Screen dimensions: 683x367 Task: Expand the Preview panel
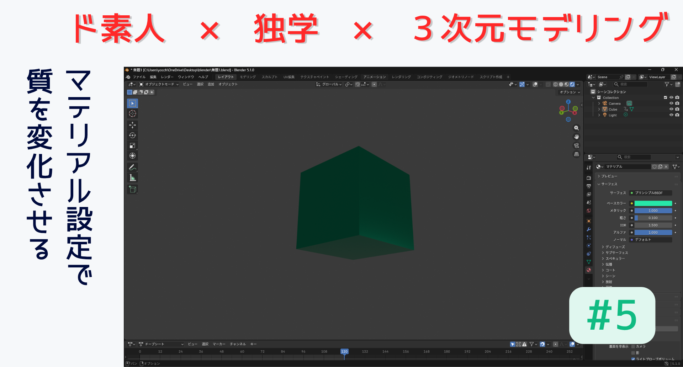[x=609, y=176]
